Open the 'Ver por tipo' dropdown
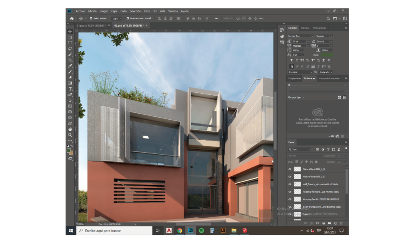The width and height of the screenshot is (411, 241). pos(295,97)
